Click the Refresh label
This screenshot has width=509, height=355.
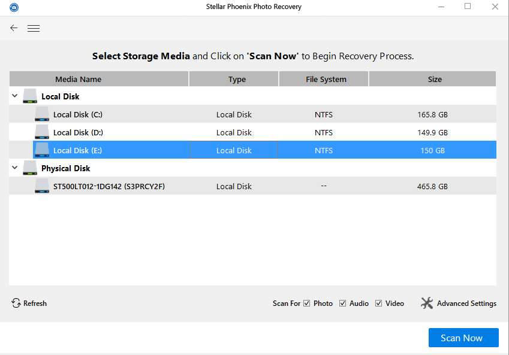(x=35, y=304)
